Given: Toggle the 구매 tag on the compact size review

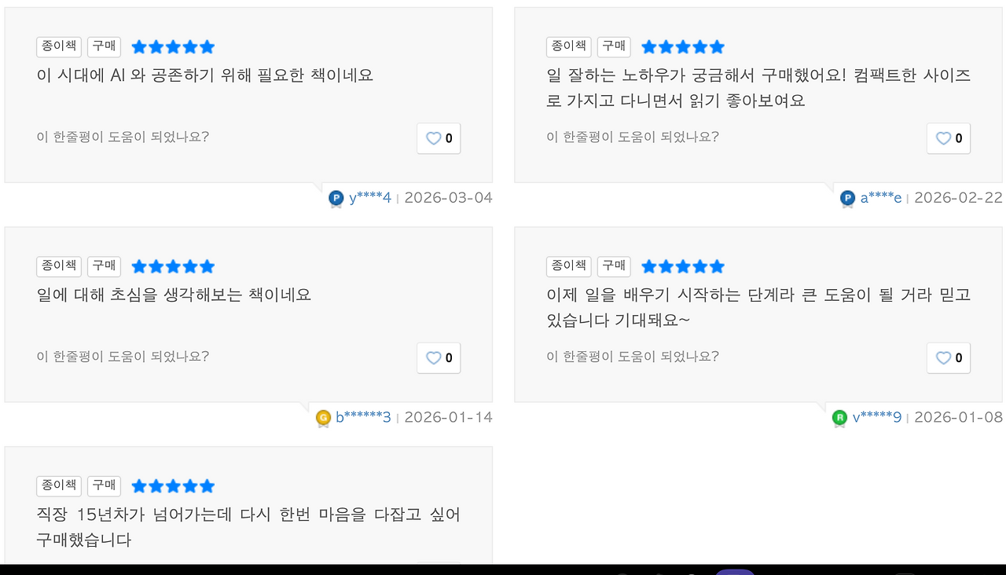Looking at the screenshot, I should point(614,46).
